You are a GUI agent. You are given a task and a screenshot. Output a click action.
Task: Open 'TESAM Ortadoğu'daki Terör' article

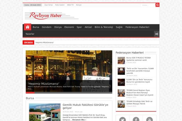click(x=139, y=103)
